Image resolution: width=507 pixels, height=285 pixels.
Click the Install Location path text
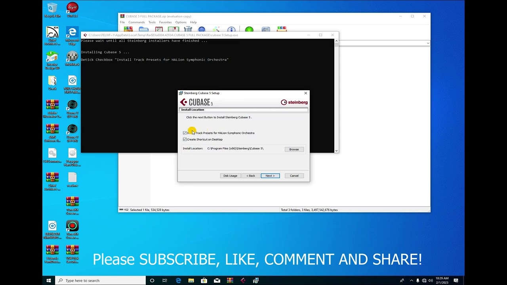[x=235, y=148]
